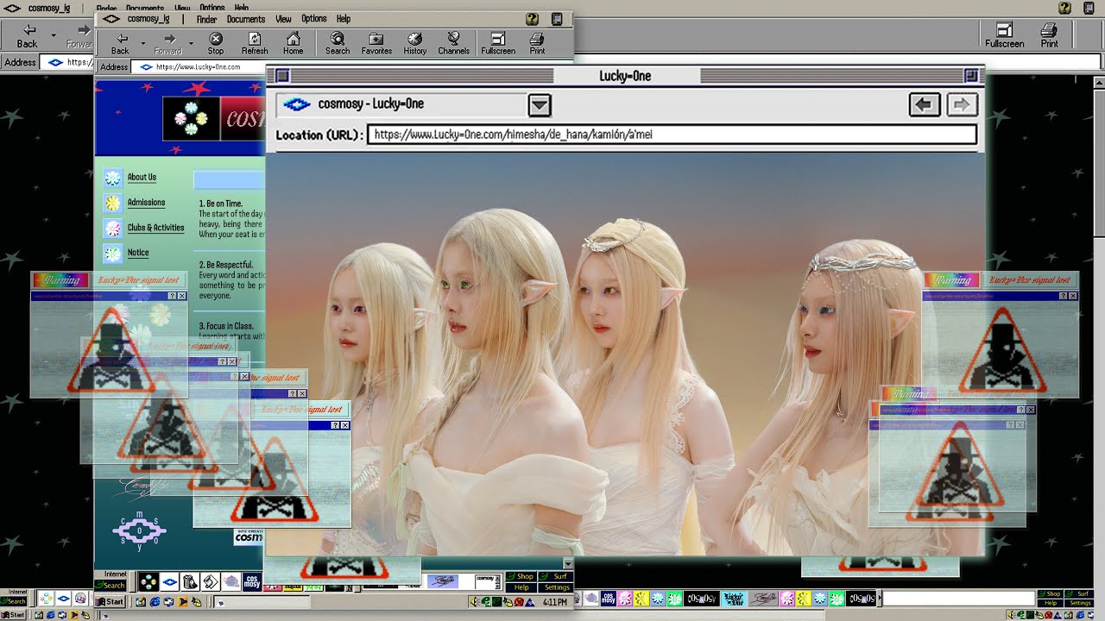
Task: Click the Shop button in front window taskbar
Action: pyautogui.click(x=521, y=576)
